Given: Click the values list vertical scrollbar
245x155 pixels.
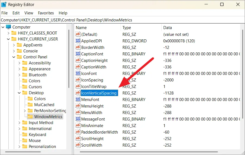Looking at the screenshot, I should pos(242,81).
